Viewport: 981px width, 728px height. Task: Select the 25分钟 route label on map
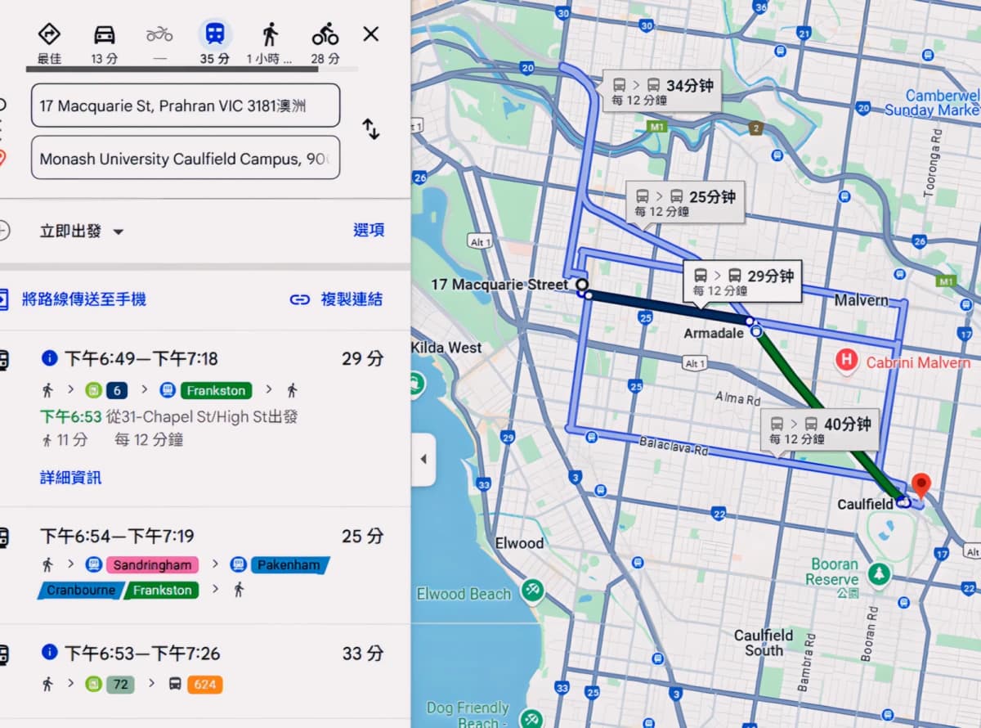tap(686, 202)
